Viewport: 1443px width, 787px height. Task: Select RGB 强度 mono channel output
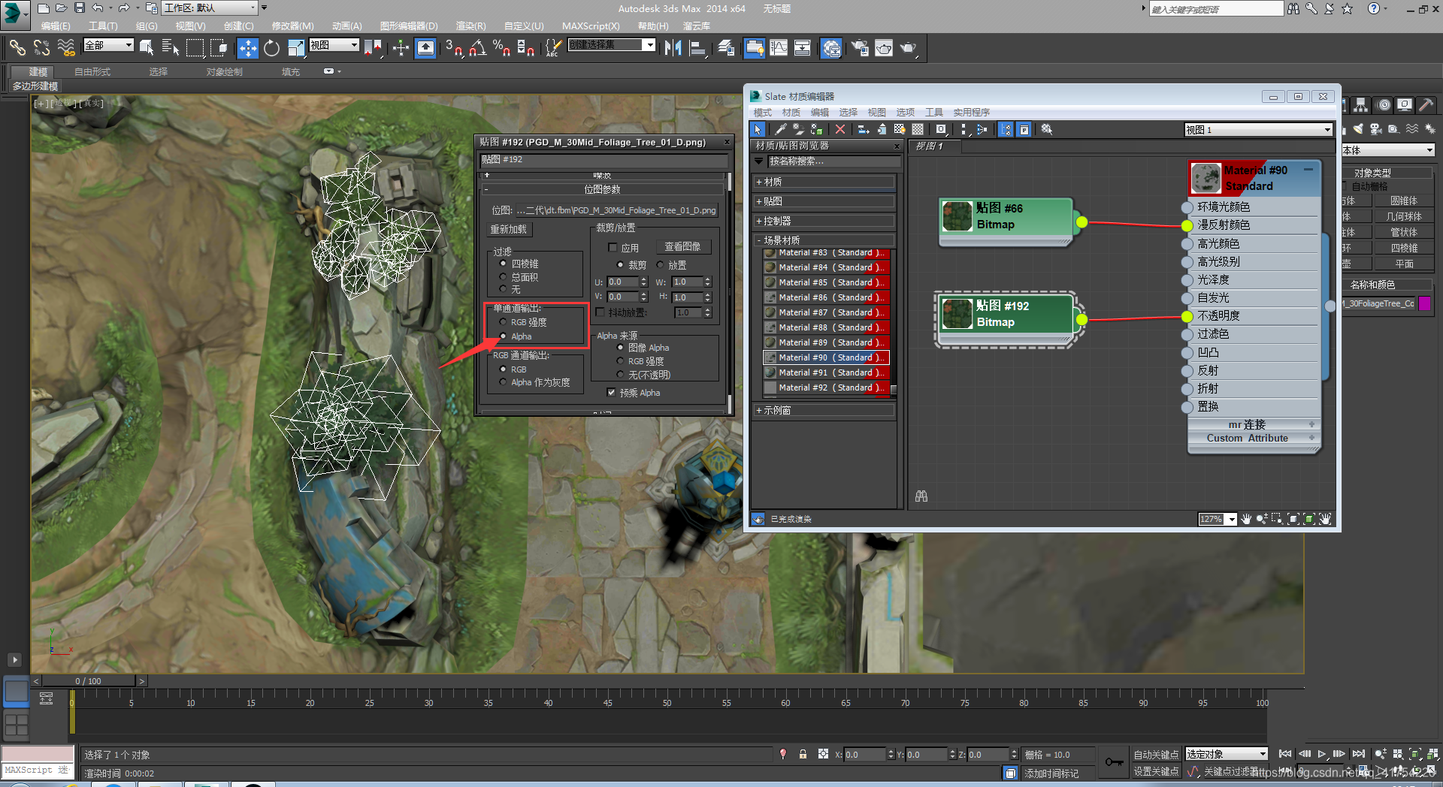pyautogui.click(x=503, y=322)
